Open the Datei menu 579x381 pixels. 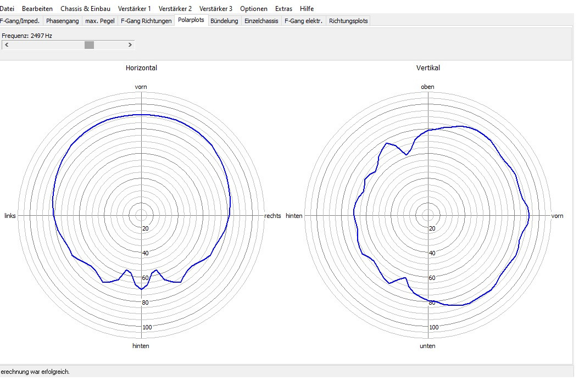[7, 9]
